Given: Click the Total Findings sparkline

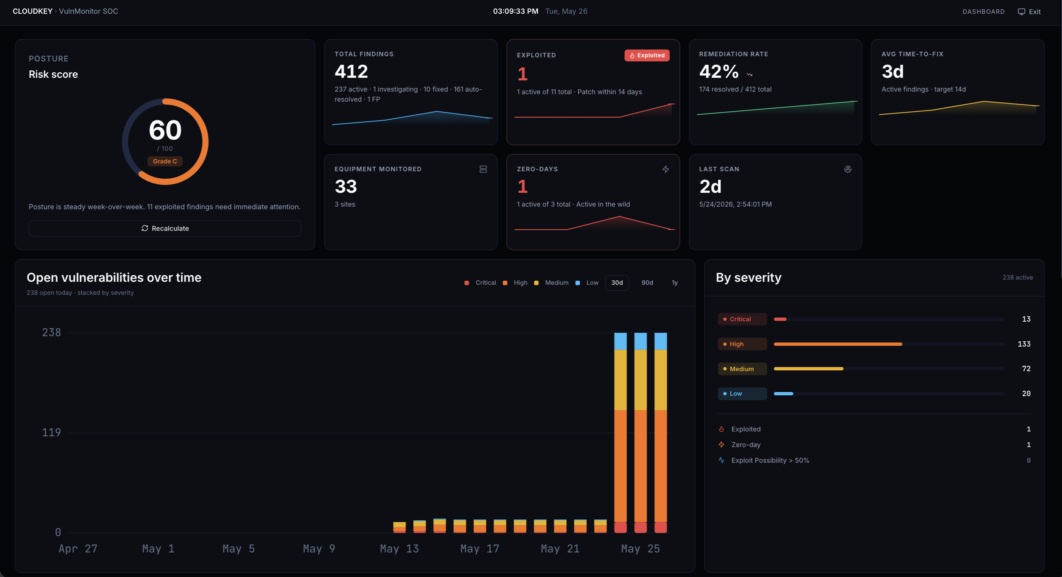Looking at the screenshot, I should [x=412, y=118].
